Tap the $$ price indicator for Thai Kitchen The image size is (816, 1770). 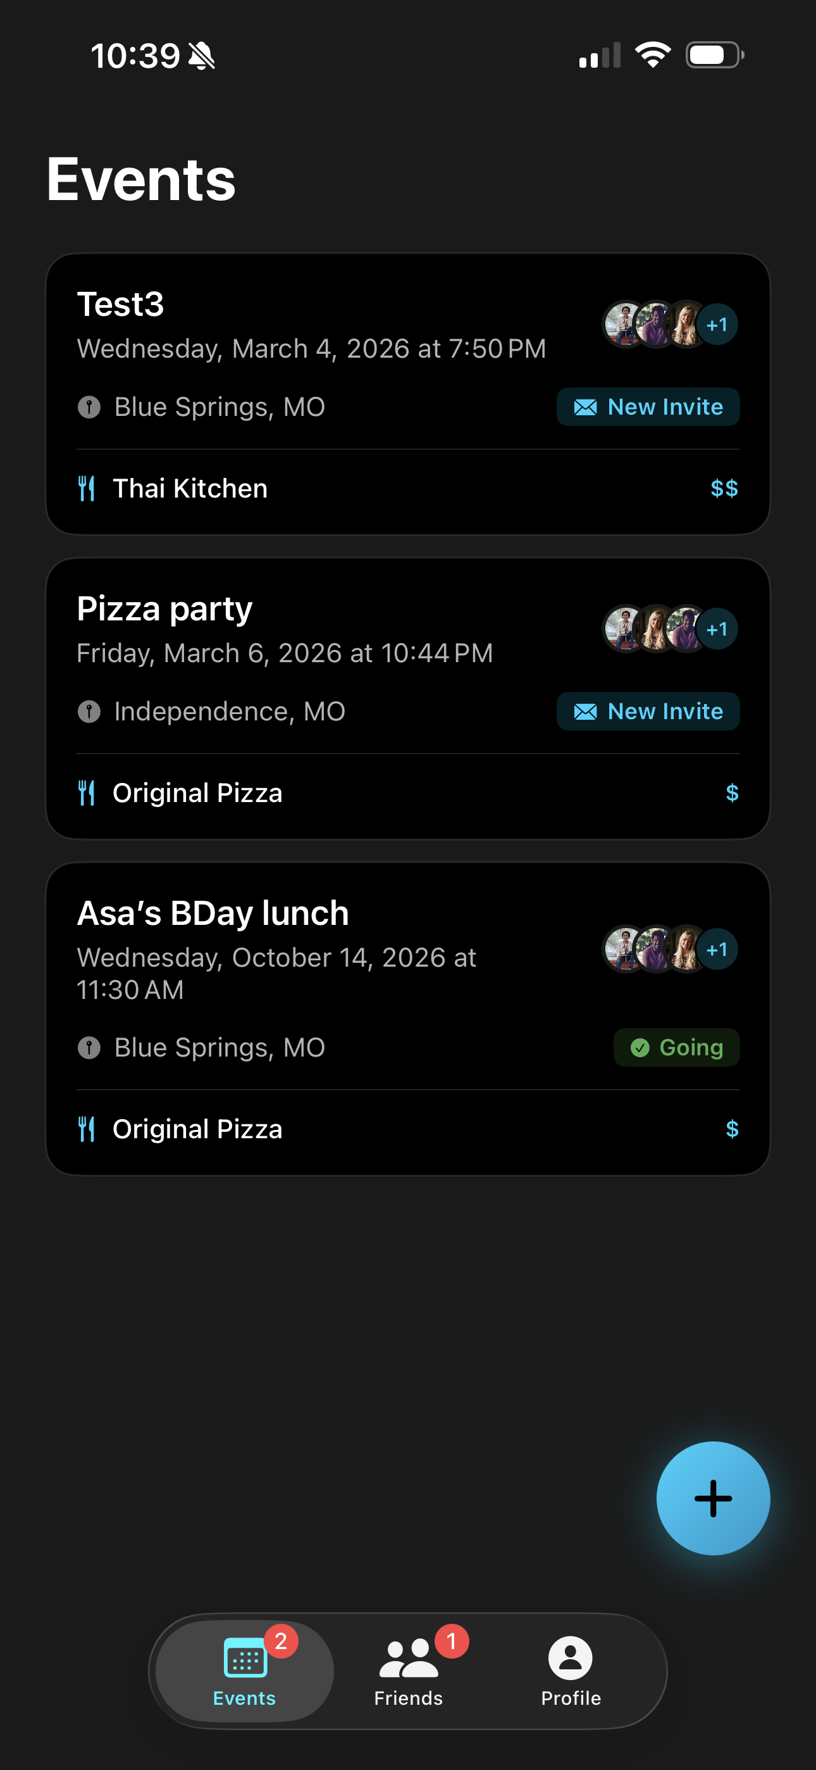724,489
